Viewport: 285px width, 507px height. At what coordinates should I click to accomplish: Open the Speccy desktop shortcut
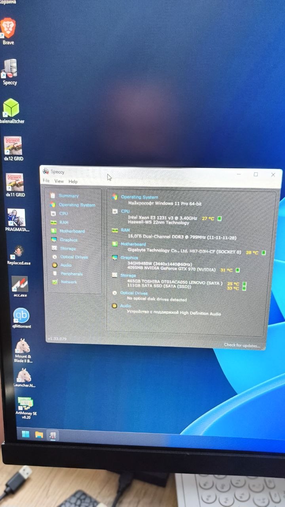click(x=9, y=72)
